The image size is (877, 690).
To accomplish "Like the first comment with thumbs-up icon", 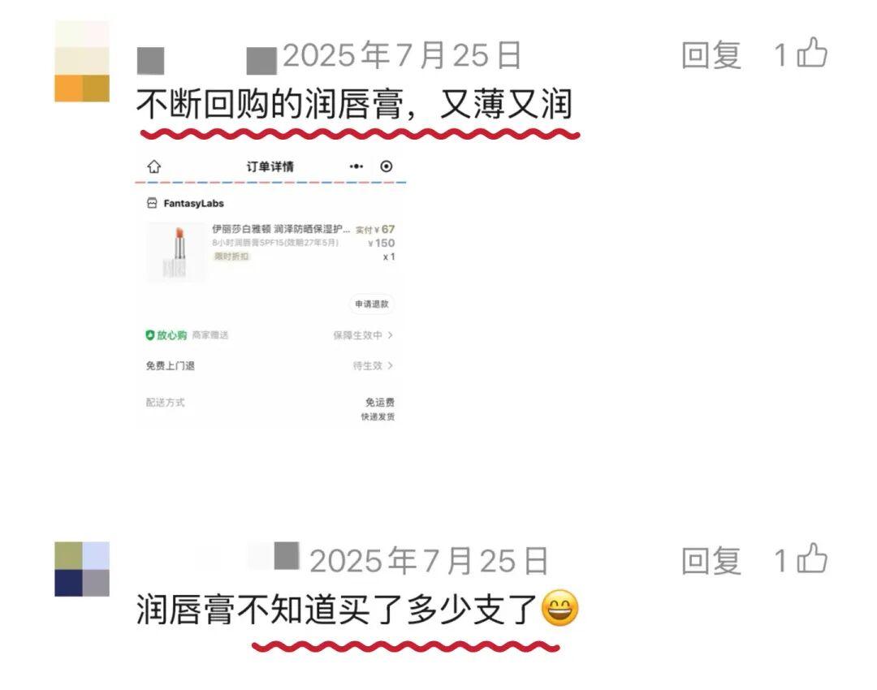I will [x=812, y=53].
